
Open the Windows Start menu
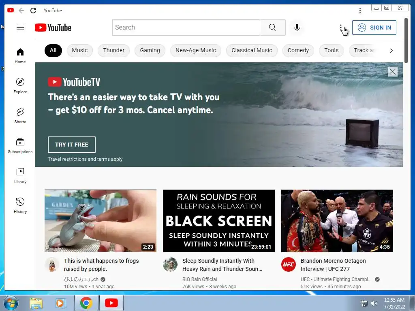(11, 303)
